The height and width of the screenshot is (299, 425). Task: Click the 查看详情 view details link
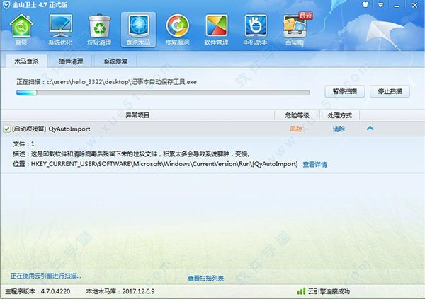pos(314,164)
